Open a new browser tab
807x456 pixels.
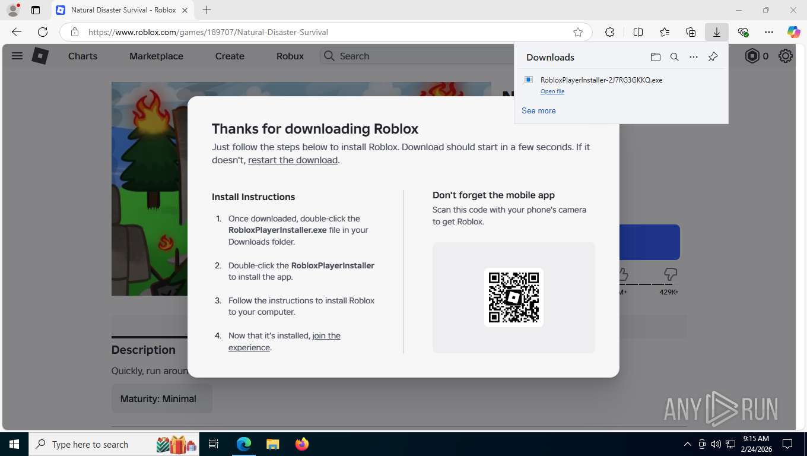pos(206,10)
